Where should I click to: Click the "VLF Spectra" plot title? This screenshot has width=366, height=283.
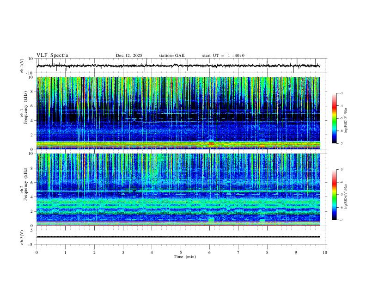click(52, 55)
